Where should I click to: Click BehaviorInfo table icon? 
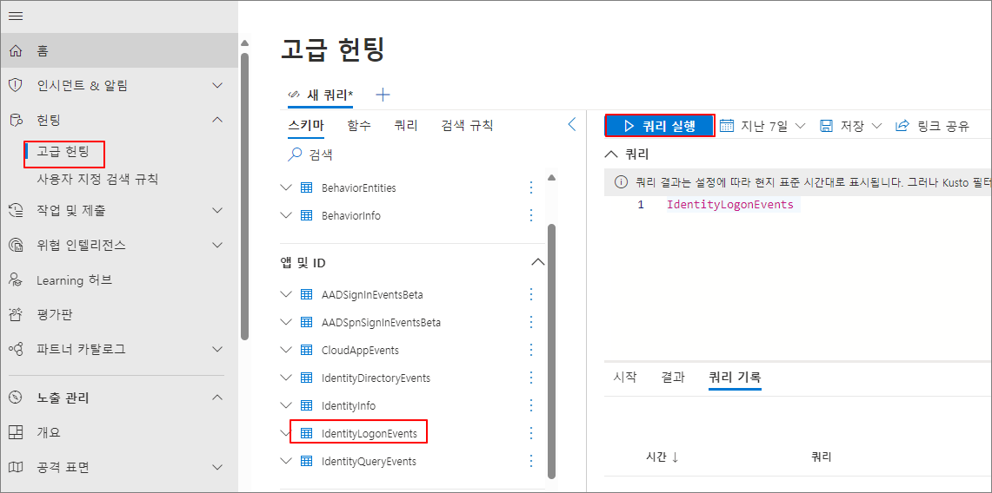click(306, 215)
